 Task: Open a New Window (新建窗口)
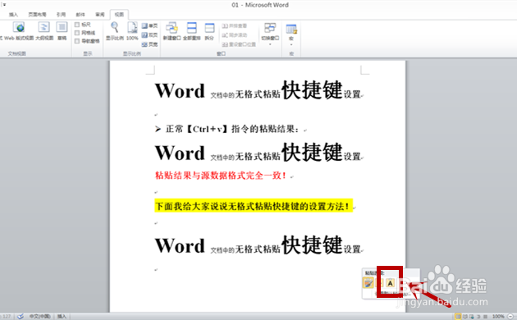tap(172, 31)
